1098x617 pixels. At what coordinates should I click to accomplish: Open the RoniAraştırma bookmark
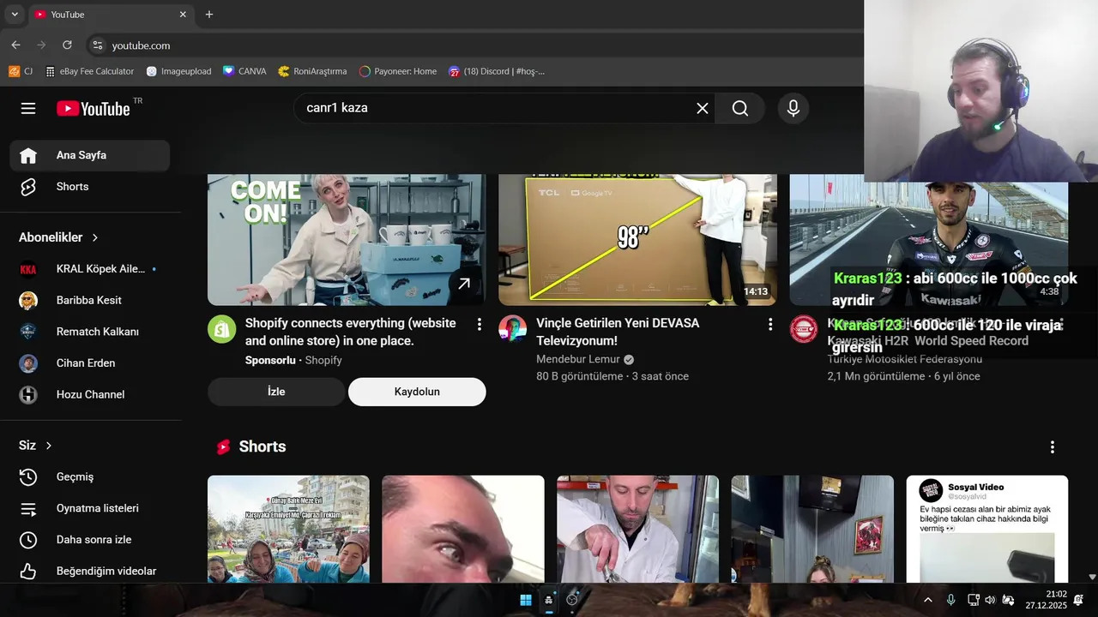click(312, 71)
